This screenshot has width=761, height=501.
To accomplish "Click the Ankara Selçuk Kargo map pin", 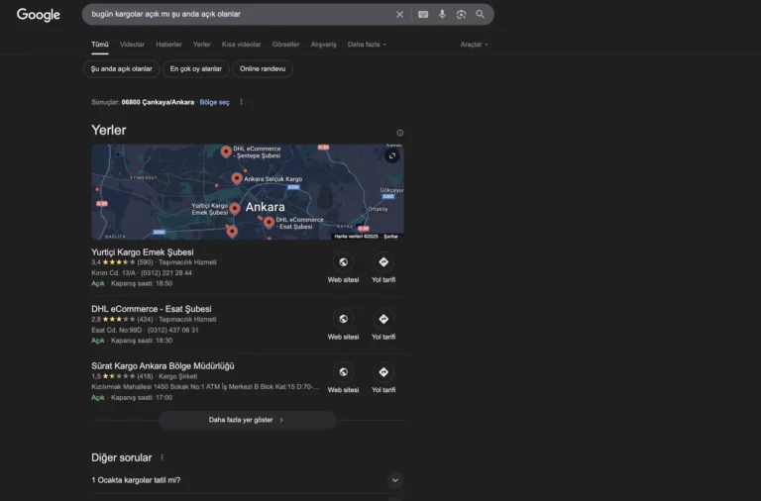I will [x=237, y=178].
